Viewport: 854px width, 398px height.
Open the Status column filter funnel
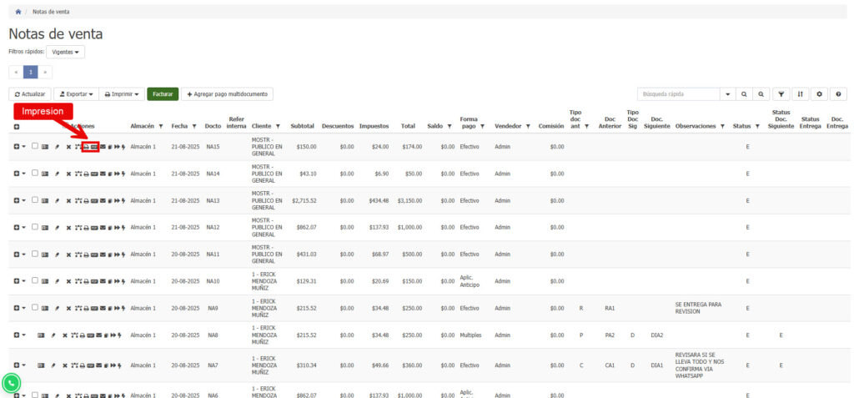coord(757,127)
